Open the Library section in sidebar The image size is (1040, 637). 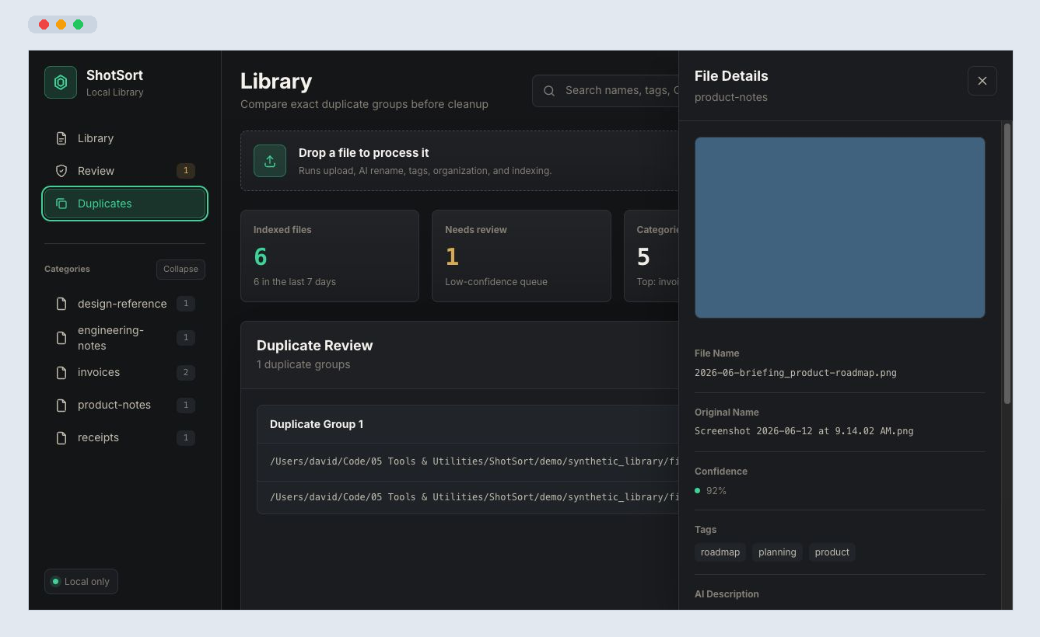124,138
